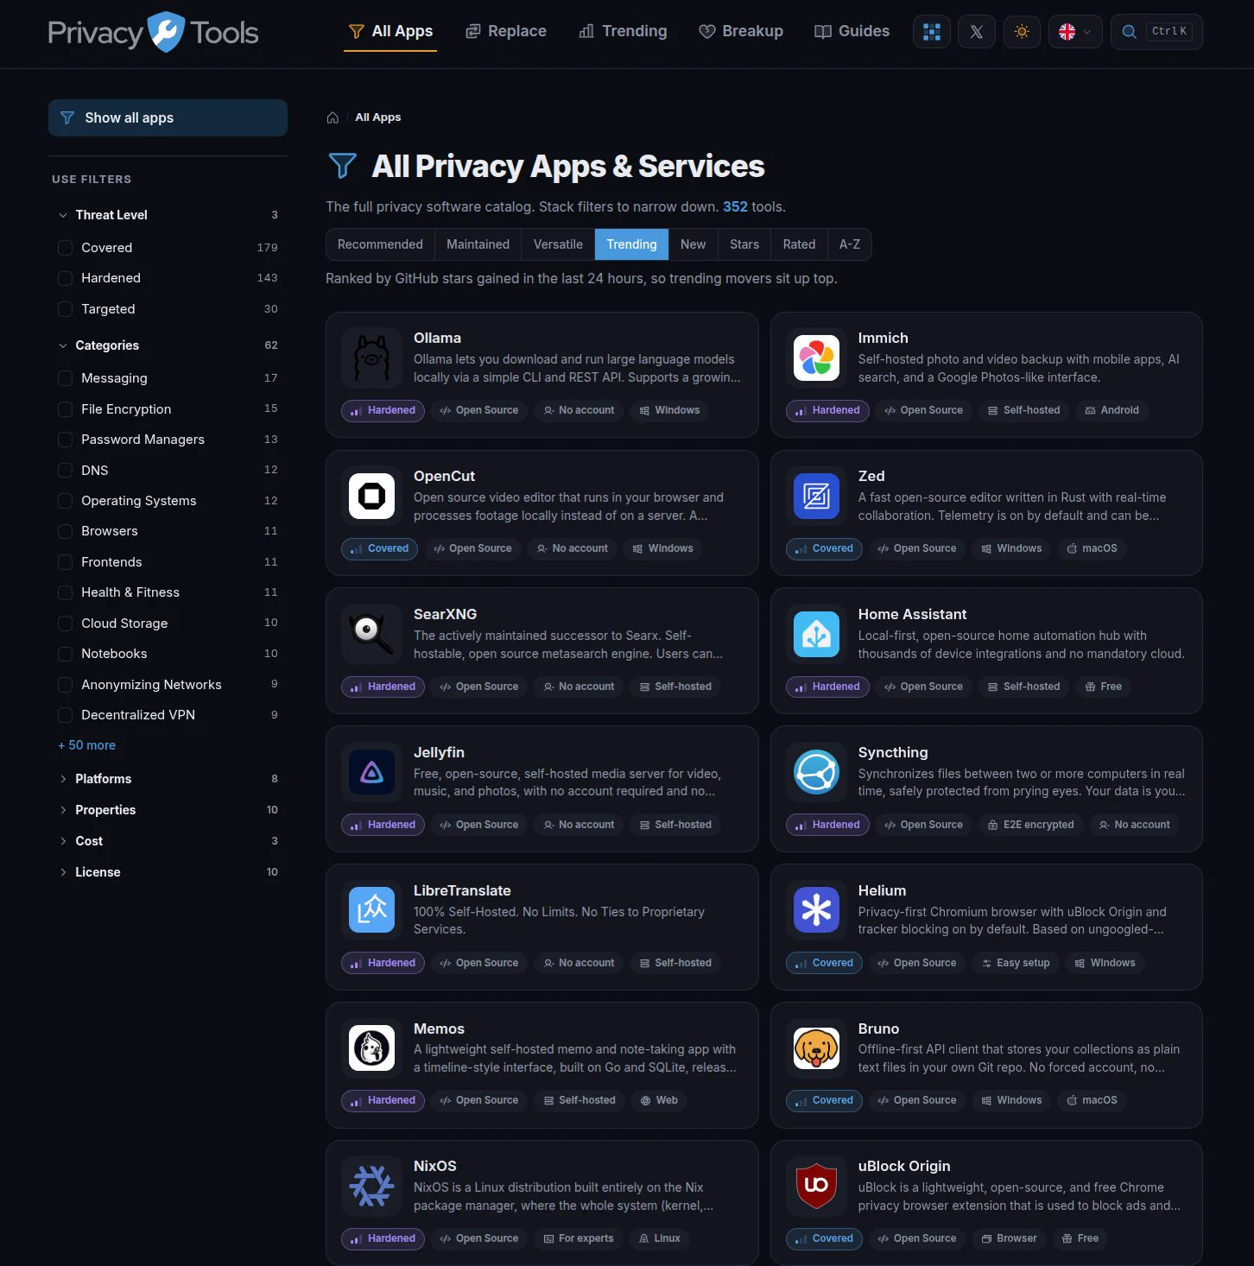Open the Replace nav item
The width and height of the screenshot is (1254, 1266).
pos(506,31)
